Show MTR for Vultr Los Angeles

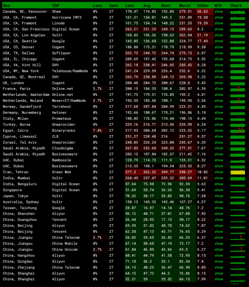(219, 35)
